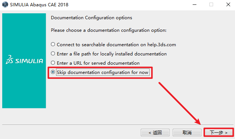Continue with the 下一步 > button
The width and height of the screenshot is (235, 139).
coord(219,132)
